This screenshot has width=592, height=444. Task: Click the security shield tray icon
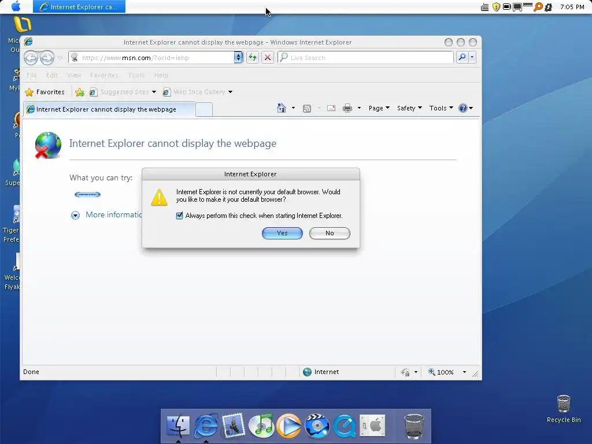tap(497, 7)
